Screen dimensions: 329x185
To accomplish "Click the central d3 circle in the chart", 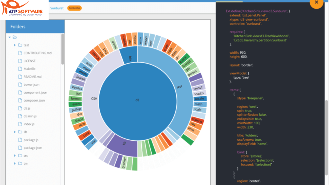I will coord(138,100).
